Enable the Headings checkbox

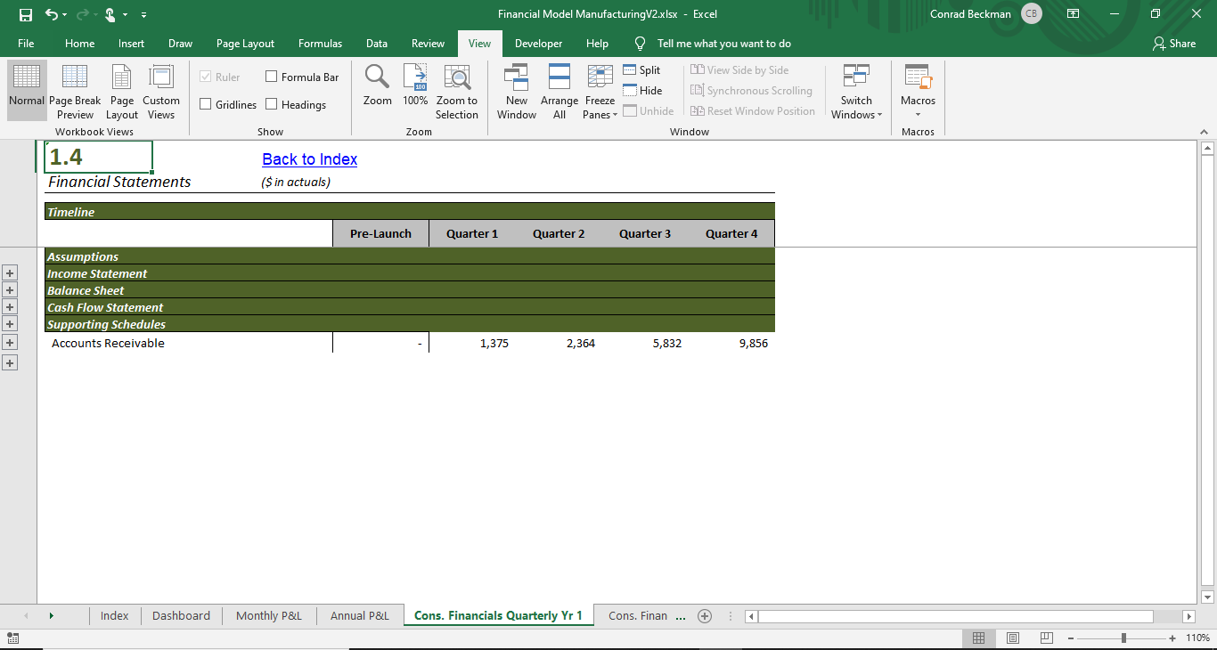272,104
